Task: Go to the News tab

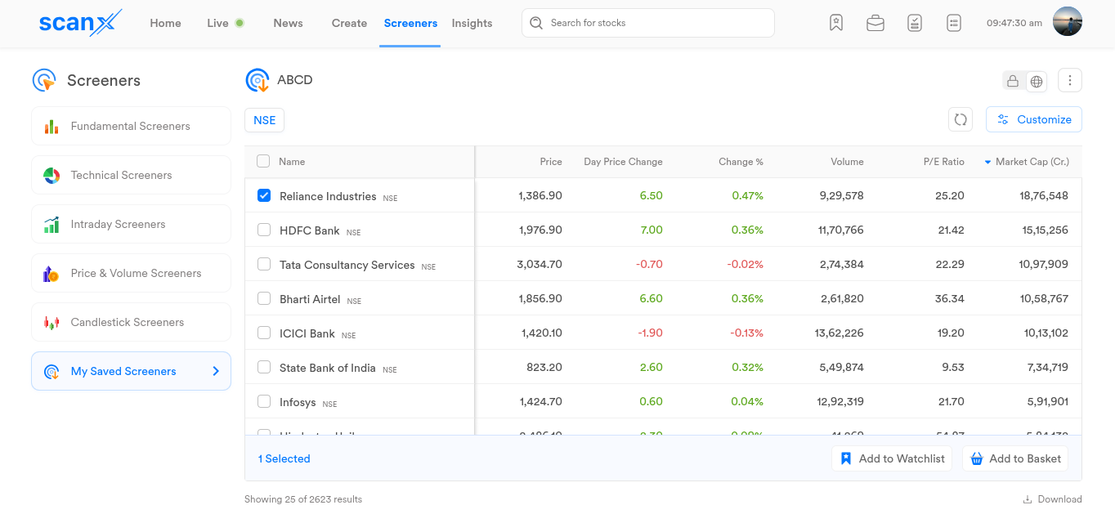Action: tap(288, 23)
